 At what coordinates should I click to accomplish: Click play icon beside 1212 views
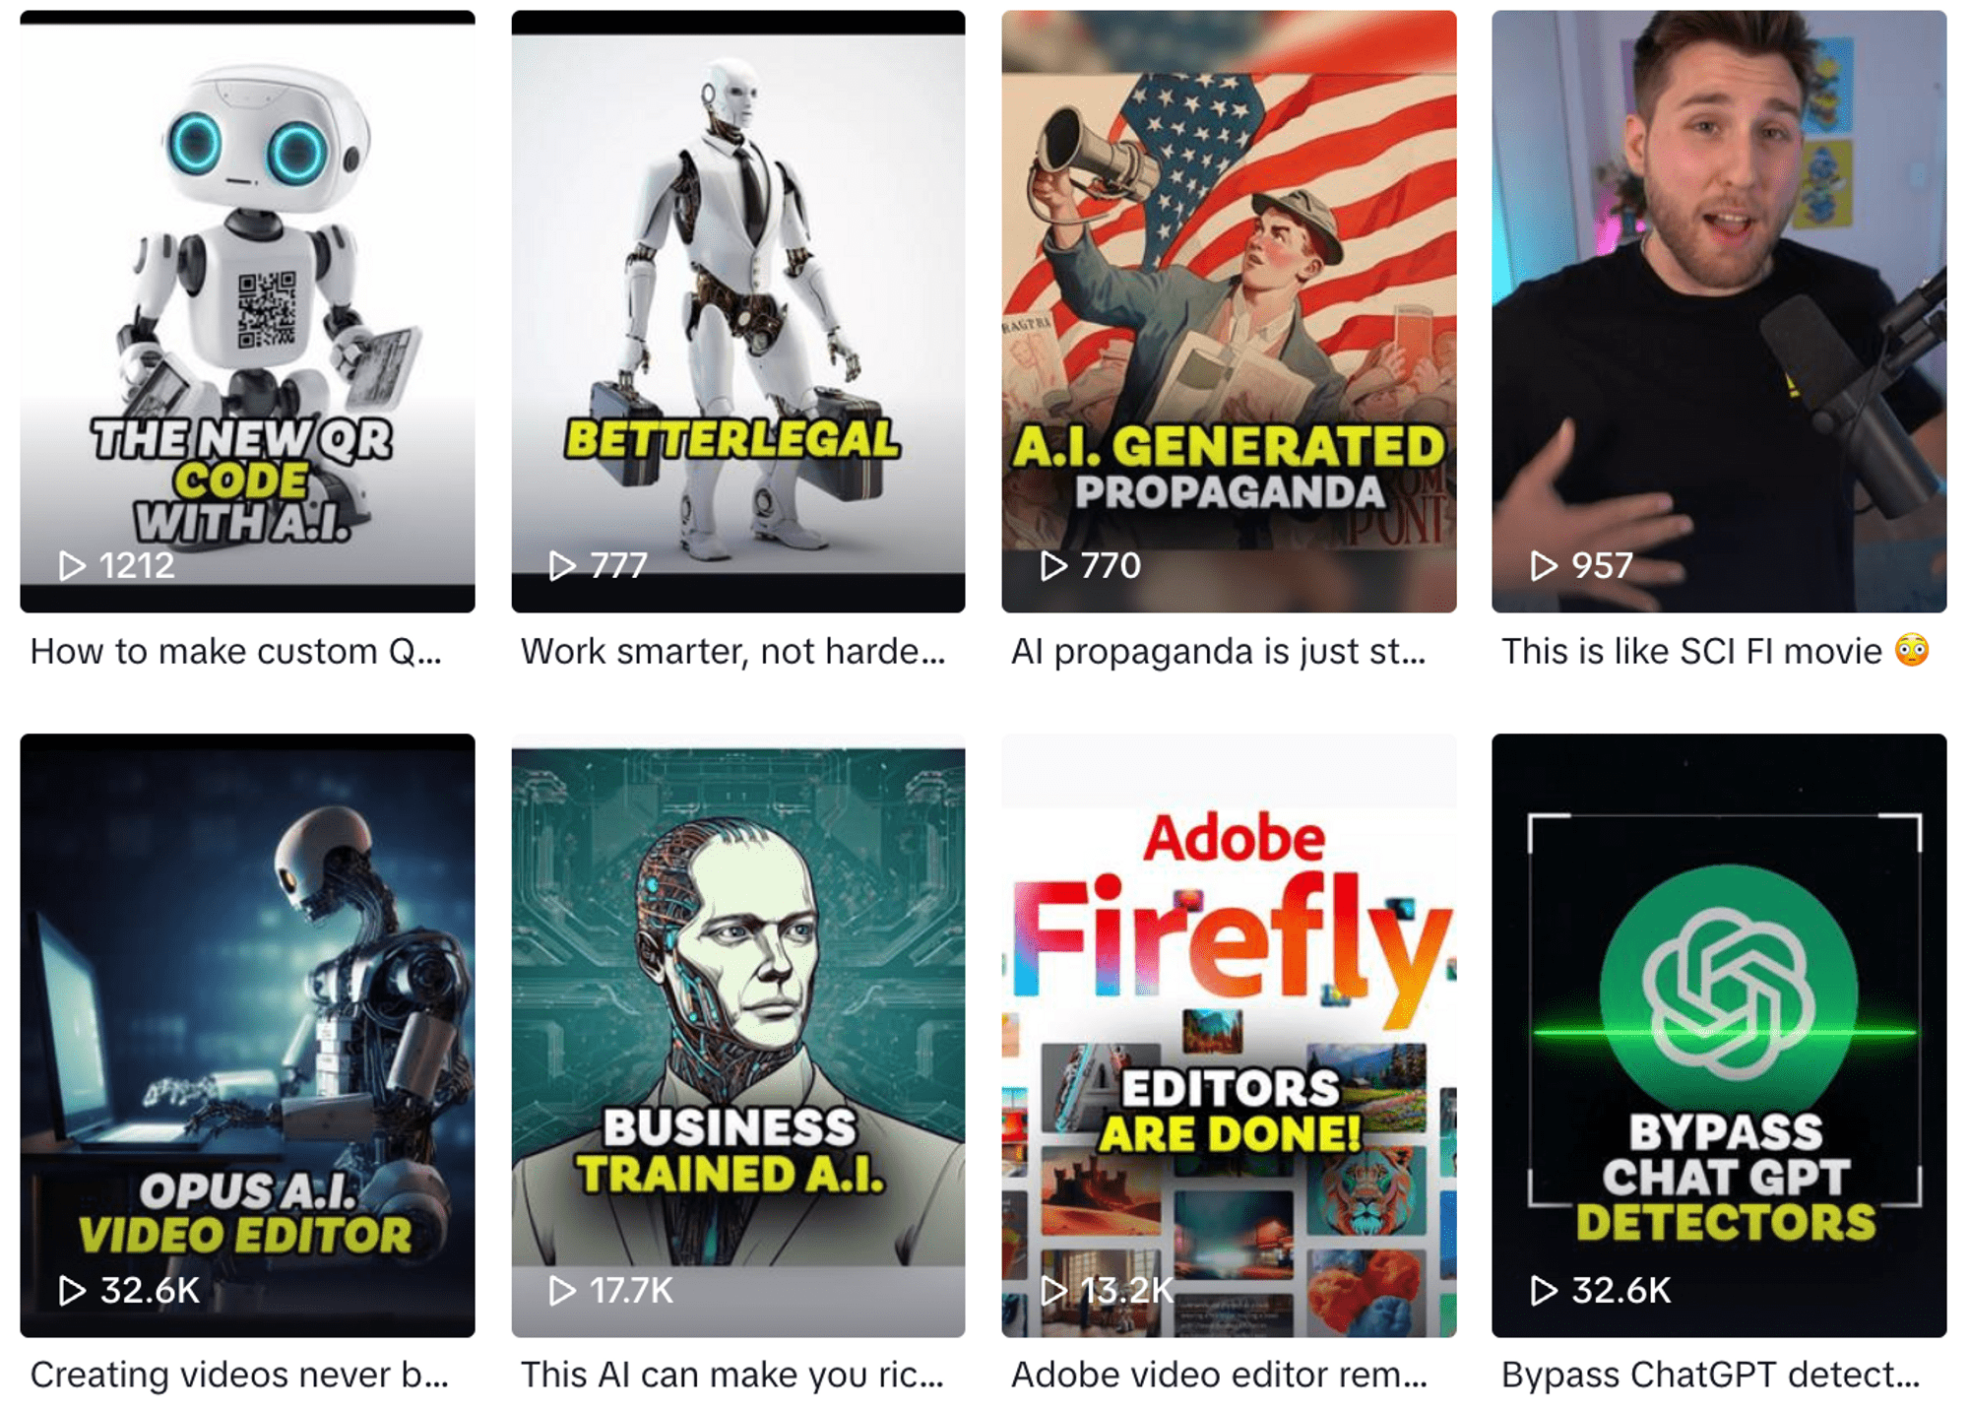(x=71, y=566)
